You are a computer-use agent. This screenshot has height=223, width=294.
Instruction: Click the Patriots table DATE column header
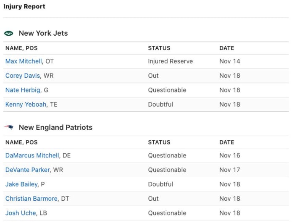[227, 142]
